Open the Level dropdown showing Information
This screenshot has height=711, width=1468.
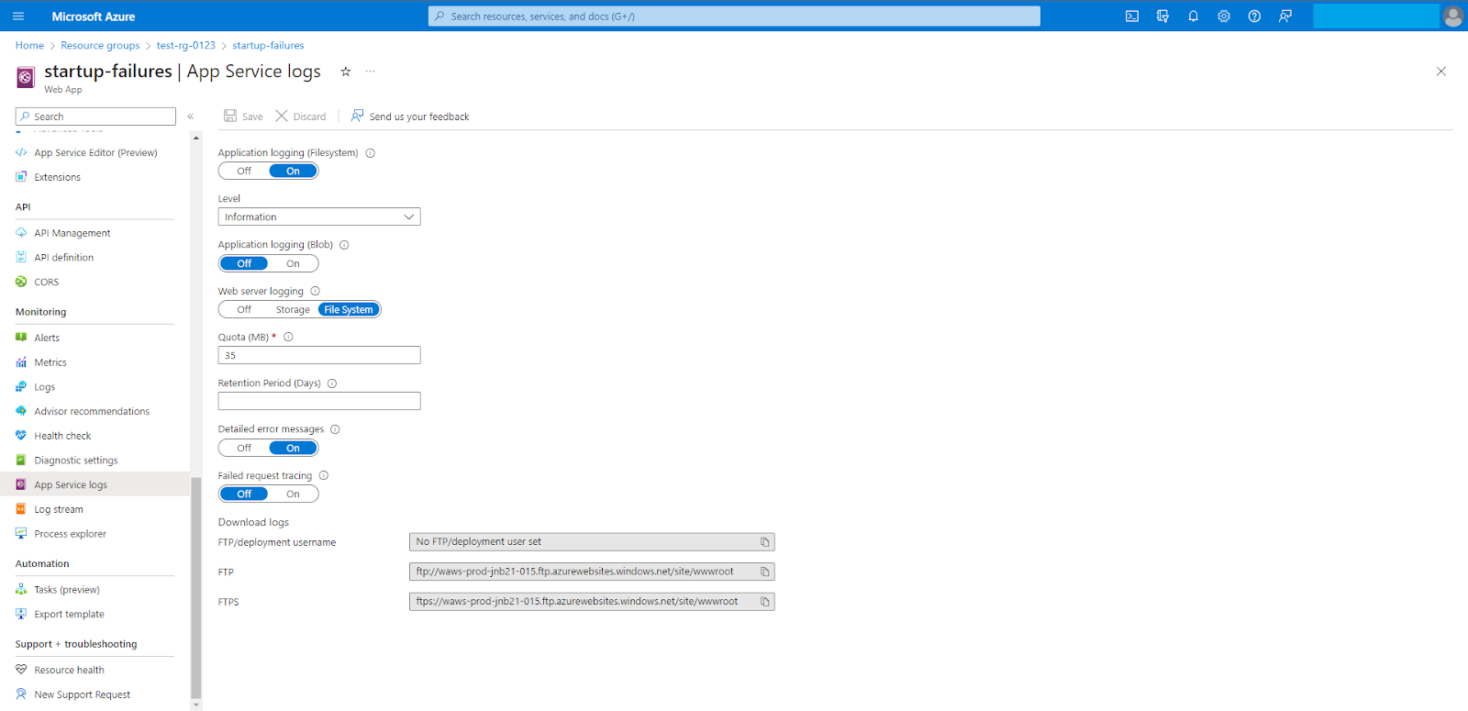point(319,217)
